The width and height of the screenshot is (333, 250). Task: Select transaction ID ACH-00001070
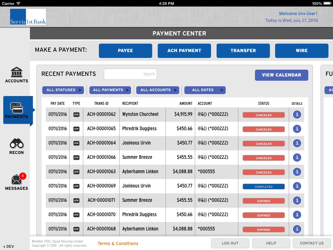point(101,215)
